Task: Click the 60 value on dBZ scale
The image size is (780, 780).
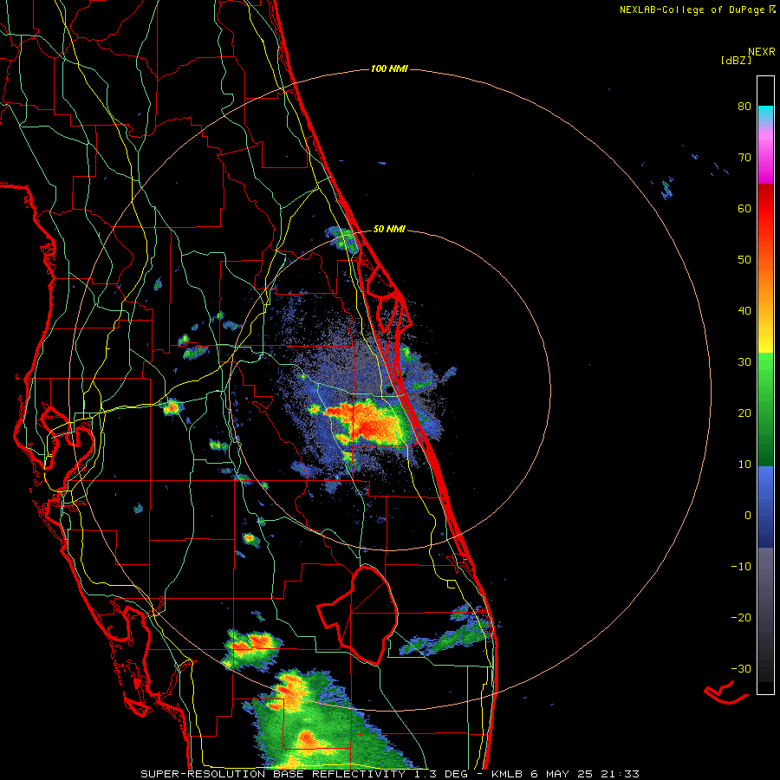Action: coord(744,209)
